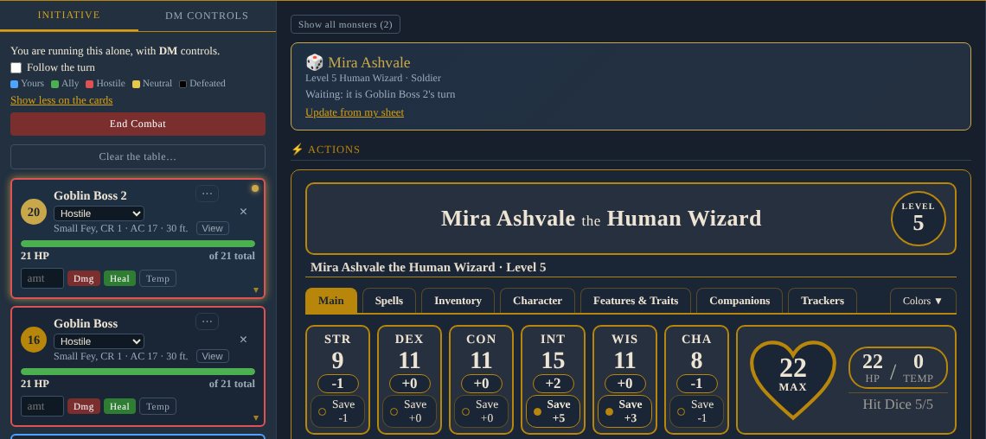Open the Features & Traits tab
Screen dimensions: 986x439
tap(635, 300)
